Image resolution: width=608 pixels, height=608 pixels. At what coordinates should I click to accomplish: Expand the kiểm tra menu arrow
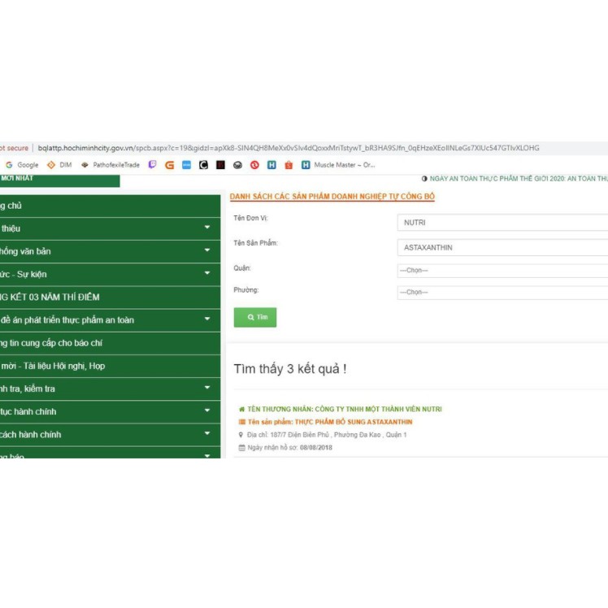[x=207, y=389]
